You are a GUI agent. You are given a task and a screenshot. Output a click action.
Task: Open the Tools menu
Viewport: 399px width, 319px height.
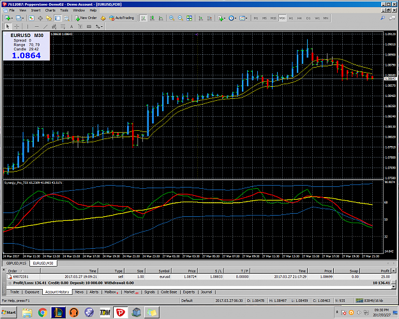click(x=64, y=10)
